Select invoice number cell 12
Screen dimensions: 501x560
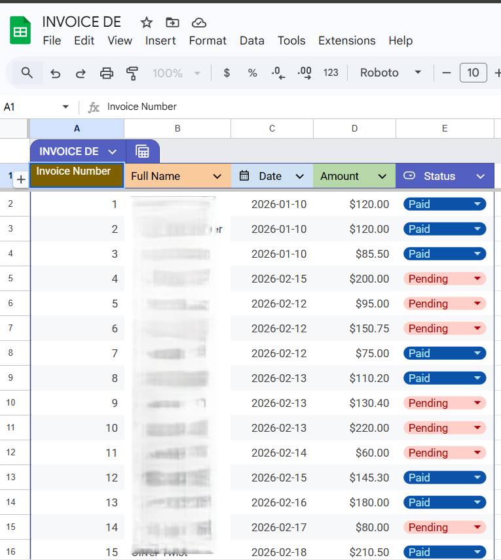click(77, 478)
